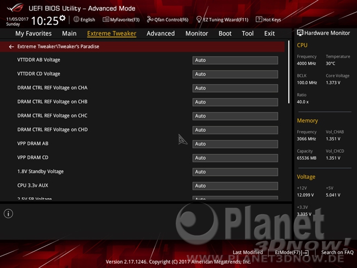The image size is (357, 268).
Task: Select DRAM CTRL REF Voltage on CHC field
Action: coord(235,116)
